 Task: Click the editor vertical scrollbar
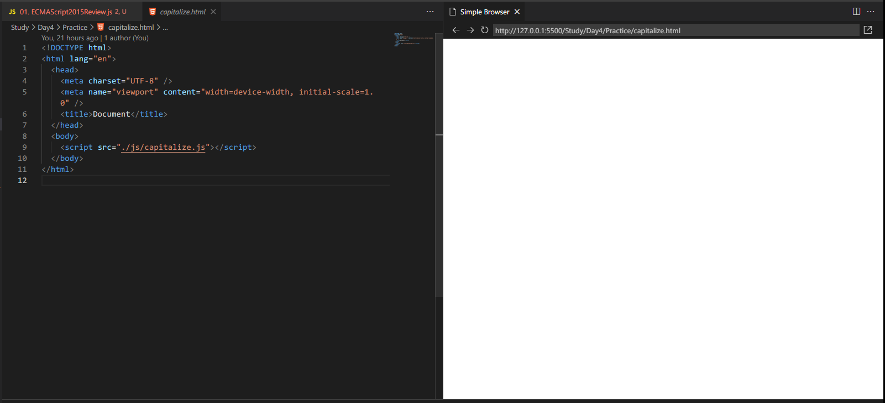pos(439,166)
